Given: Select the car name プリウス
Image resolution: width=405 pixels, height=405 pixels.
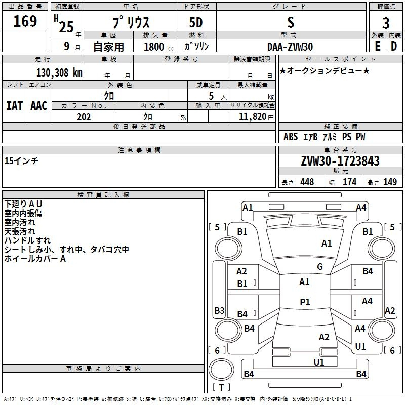Looking at the screenshot, I should [130, 23].
